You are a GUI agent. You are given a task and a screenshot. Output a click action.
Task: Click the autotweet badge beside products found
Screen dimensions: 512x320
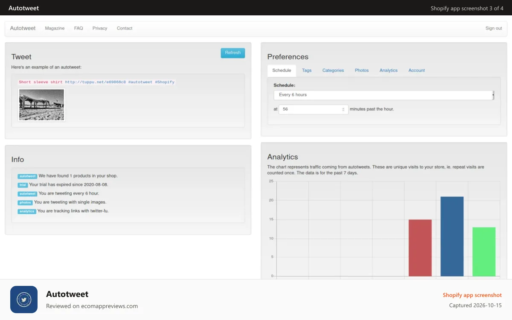27,176
